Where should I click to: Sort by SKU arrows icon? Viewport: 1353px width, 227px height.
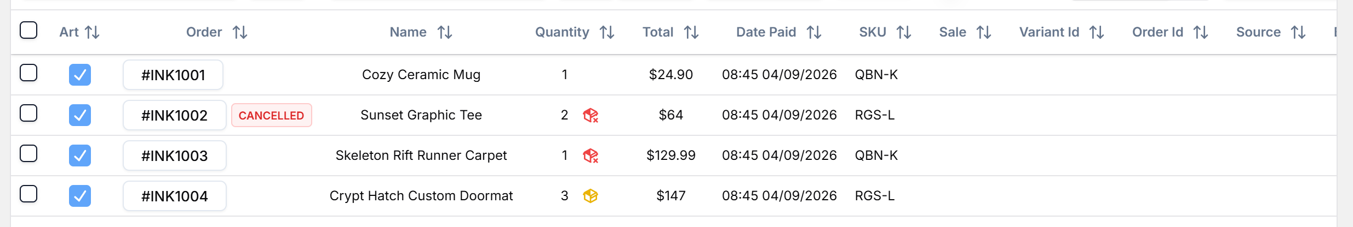904,32
